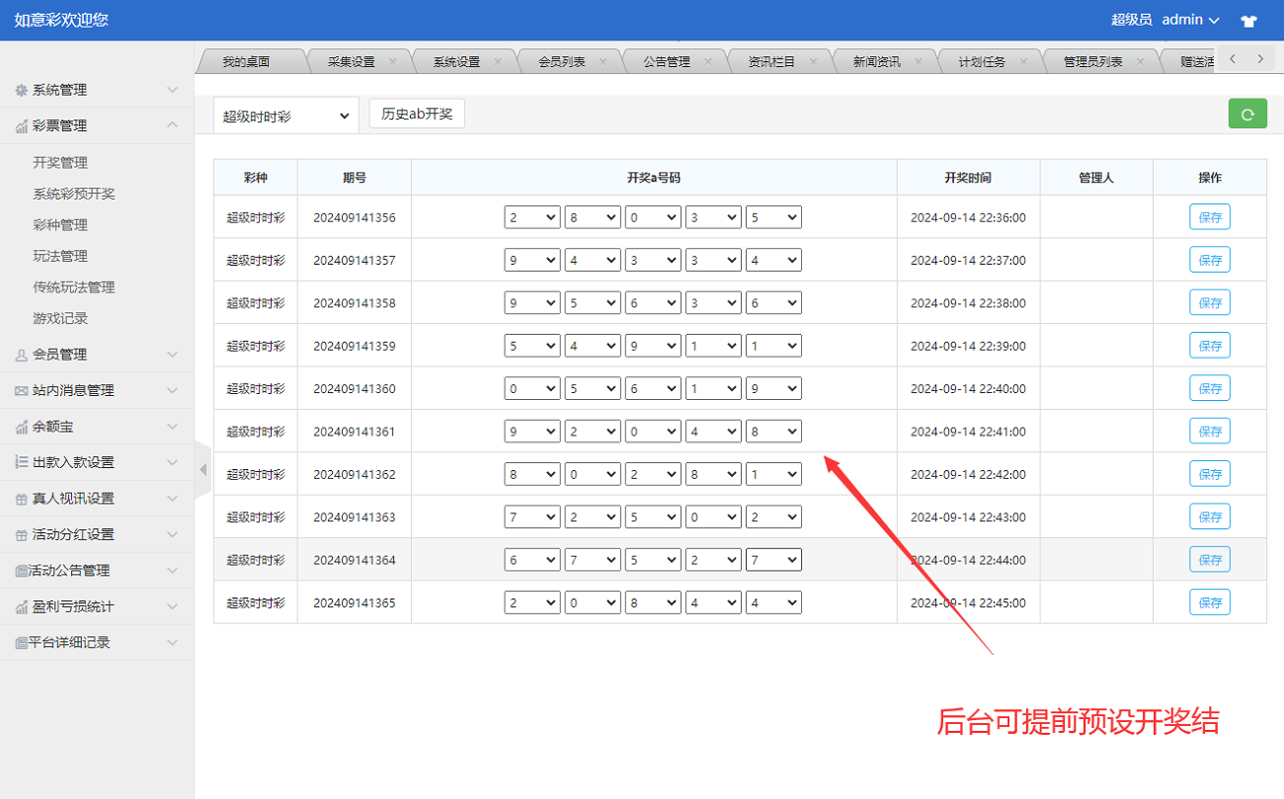This screenshot has height=799, width=1284.
Task: Open the skin theme shirt icon
Action: coord(1248,21)
